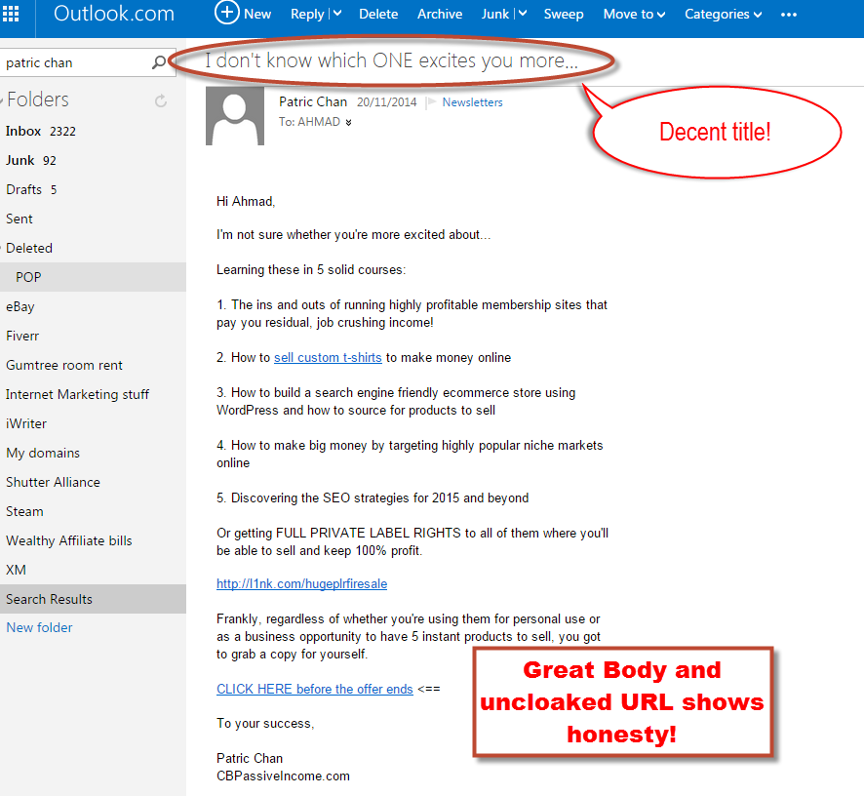The image size is (864, 796).
Task: Click the email date 20/11/2014
Action: [387, 102]
